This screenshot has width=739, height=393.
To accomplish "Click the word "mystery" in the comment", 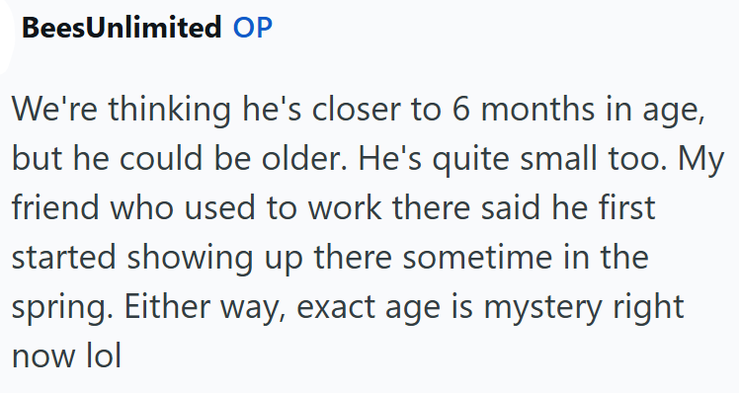I will click(x=543, y=307).
